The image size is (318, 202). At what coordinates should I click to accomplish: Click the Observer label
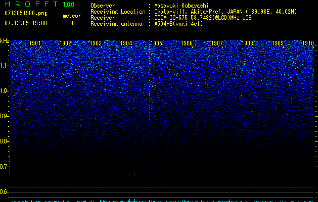click(103, 6)
